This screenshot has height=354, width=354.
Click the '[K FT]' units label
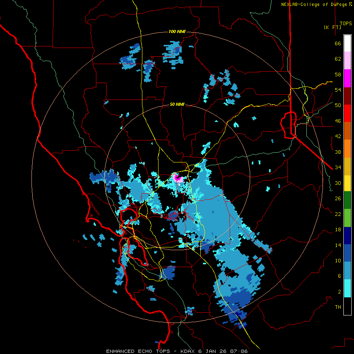point(333,27)
